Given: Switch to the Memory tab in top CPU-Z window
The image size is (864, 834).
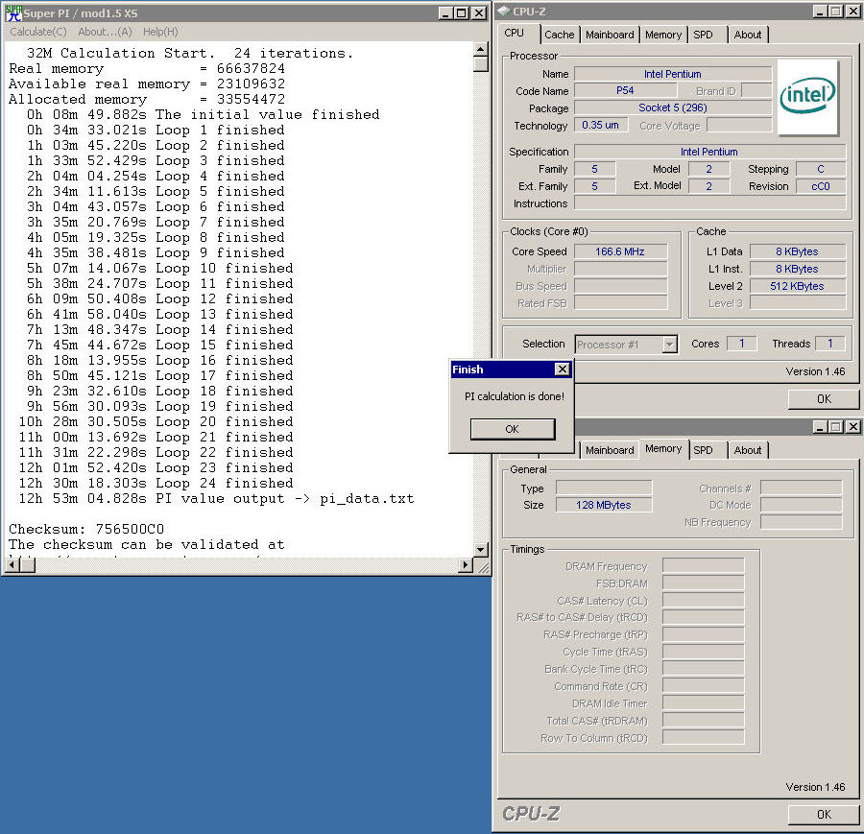Looking at the screenshot, I should [663, 35].
